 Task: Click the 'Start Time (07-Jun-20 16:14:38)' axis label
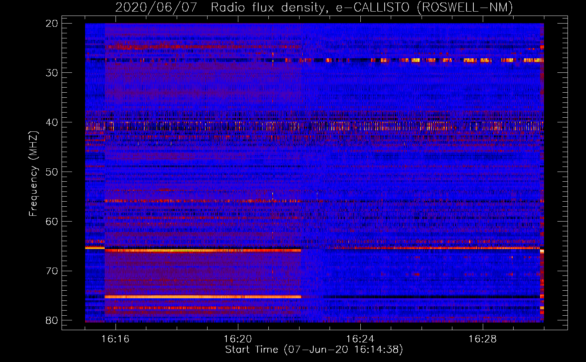[314, 350]
